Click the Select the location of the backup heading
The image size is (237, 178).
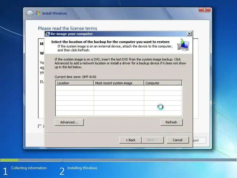pos(110,42)
